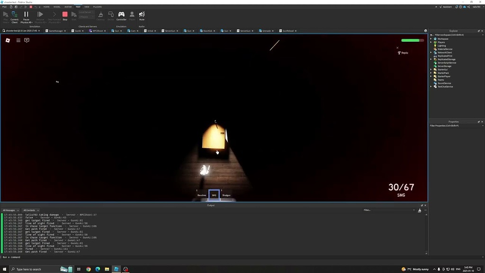Open the Roblox menu icon in viewport
This screenshot has height=273, width=485.
pos(8,40)
